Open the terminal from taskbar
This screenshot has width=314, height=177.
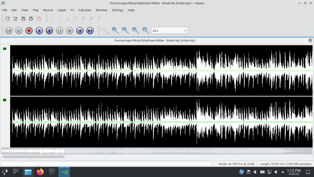[x=52, y=172]
